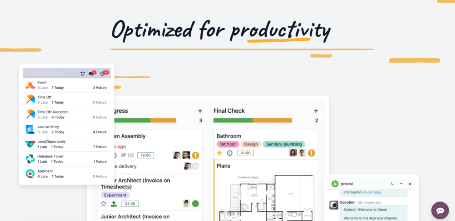
Task: Open the live chat bubble button
Action: click(440, 210)
